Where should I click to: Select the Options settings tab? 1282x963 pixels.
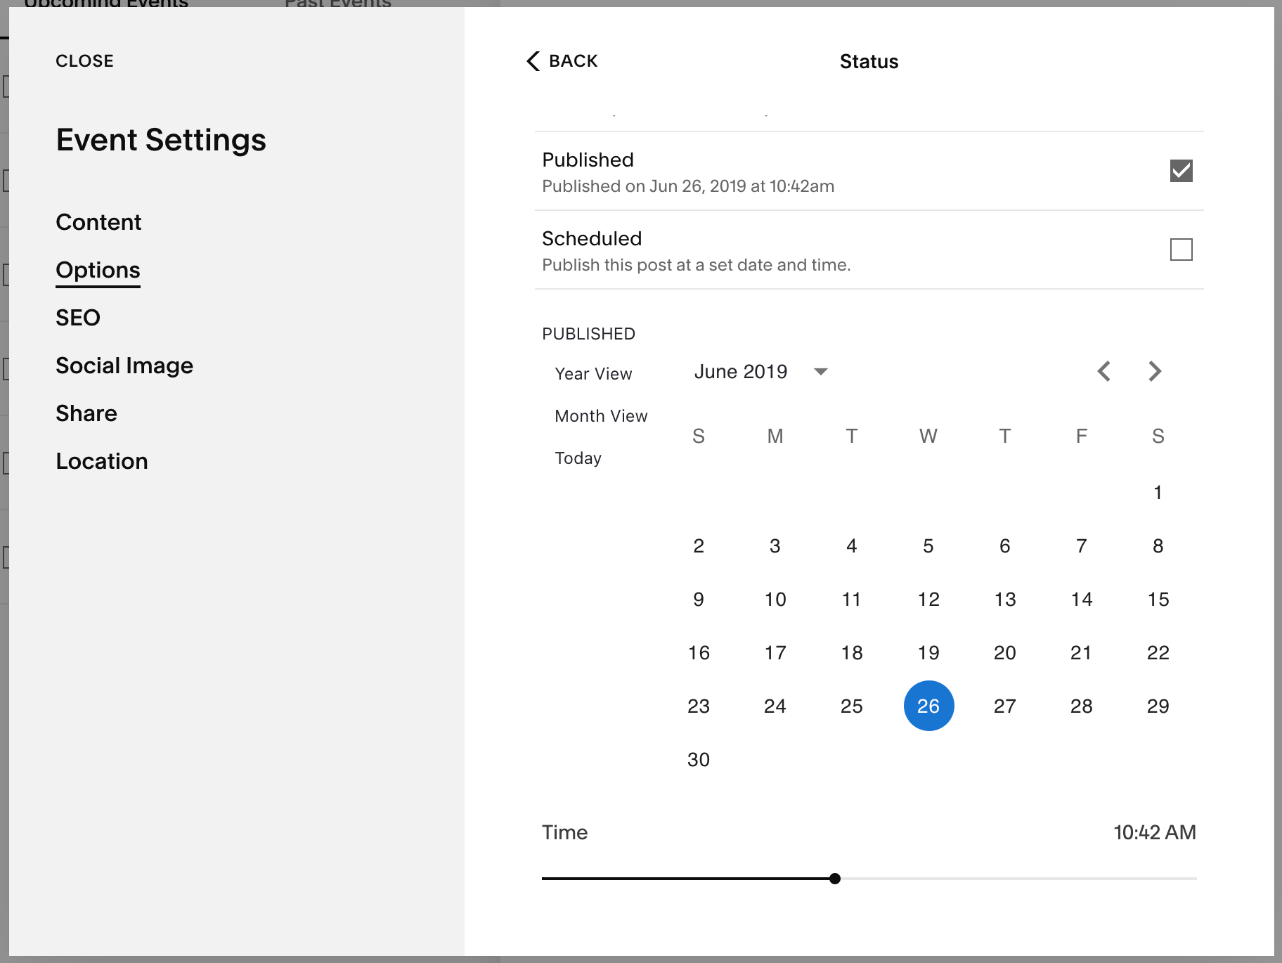[98, 270]
